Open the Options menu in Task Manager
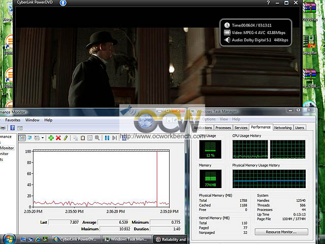Viewport: 325px width, 244px height. (209, 119)
